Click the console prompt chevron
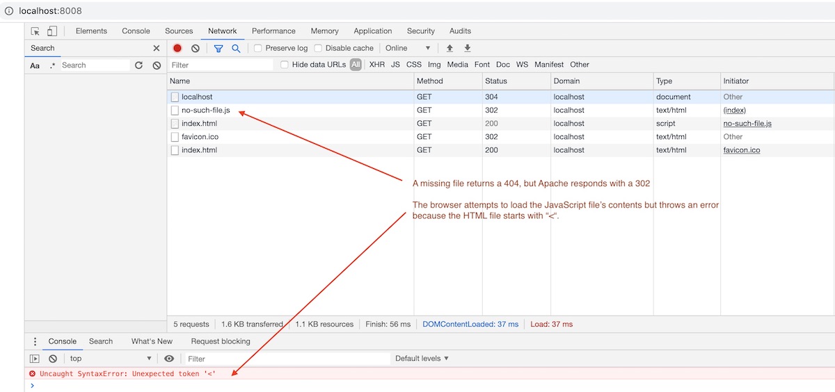835x392 pixels. (x=32, y=386)
